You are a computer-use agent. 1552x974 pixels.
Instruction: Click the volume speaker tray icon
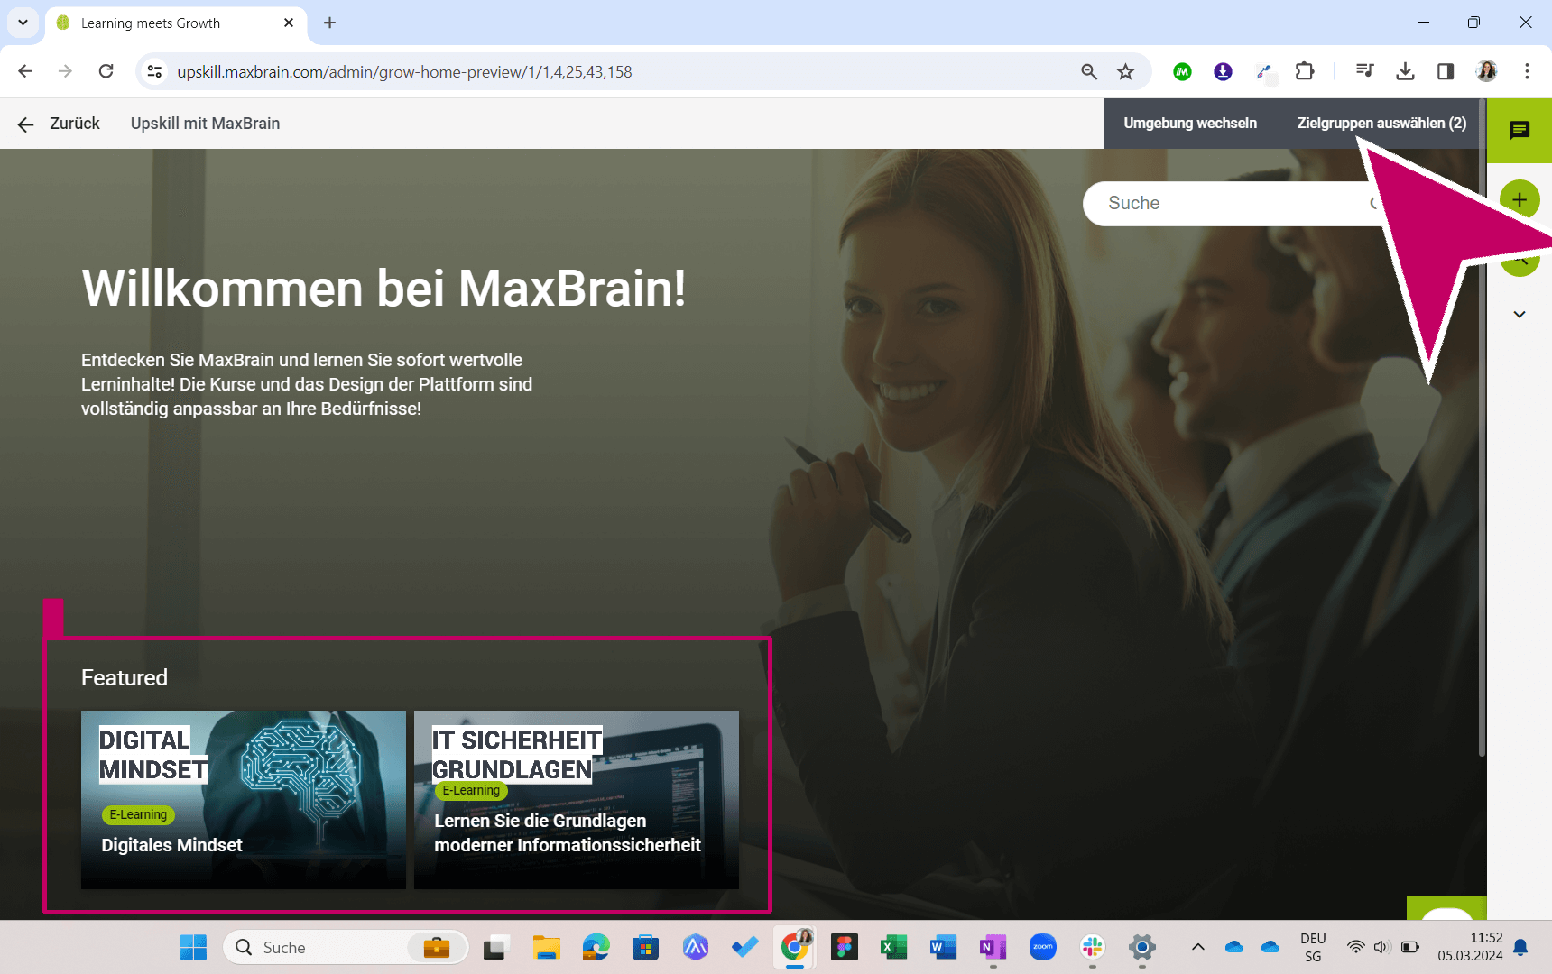[x=1381, y=947]
